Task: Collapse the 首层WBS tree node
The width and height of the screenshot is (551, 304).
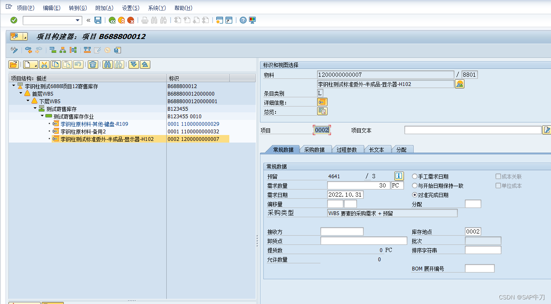Action: pos(20,94)
